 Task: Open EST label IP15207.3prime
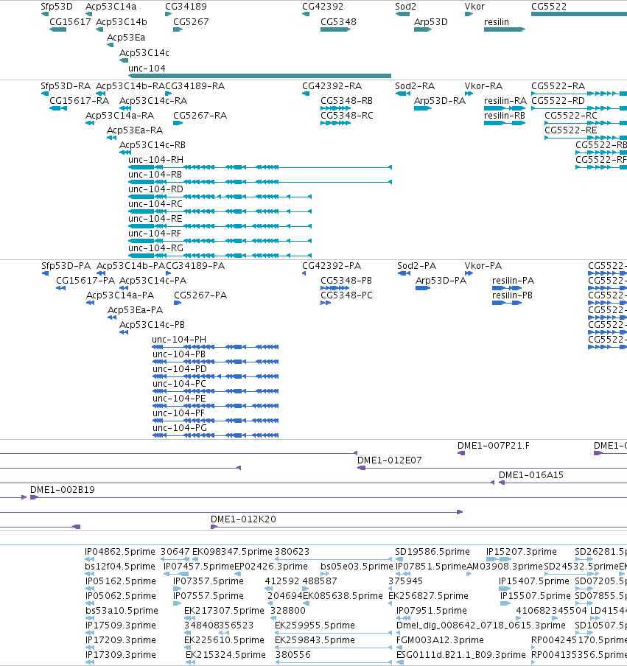(521, 552)
